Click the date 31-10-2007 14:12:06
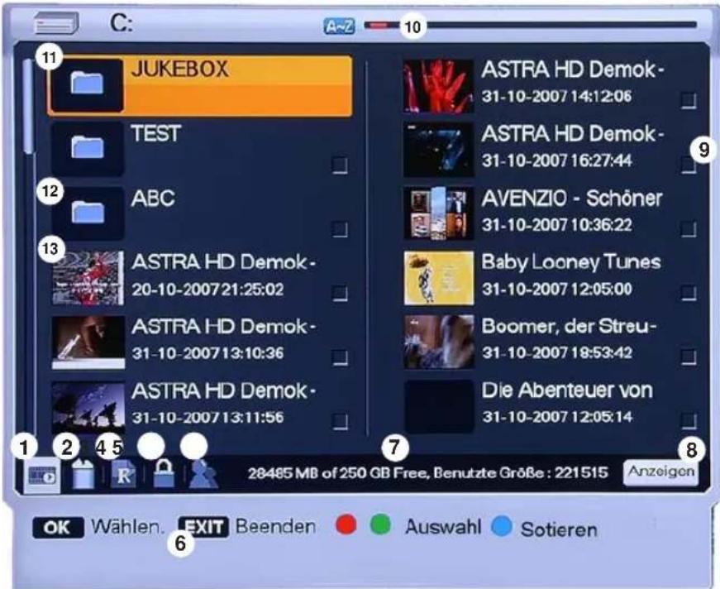The width and height of the screenshot is (720, 589). point(556,96)
